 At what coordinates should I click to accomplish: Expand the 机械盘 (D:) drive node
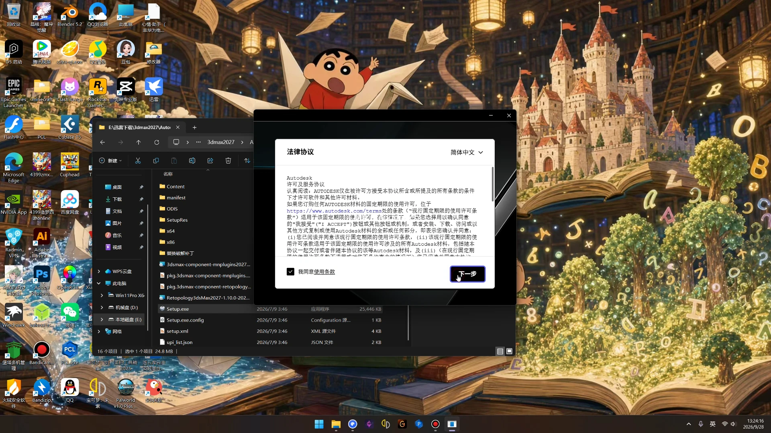pyautogui.click(x=102, y=308)
